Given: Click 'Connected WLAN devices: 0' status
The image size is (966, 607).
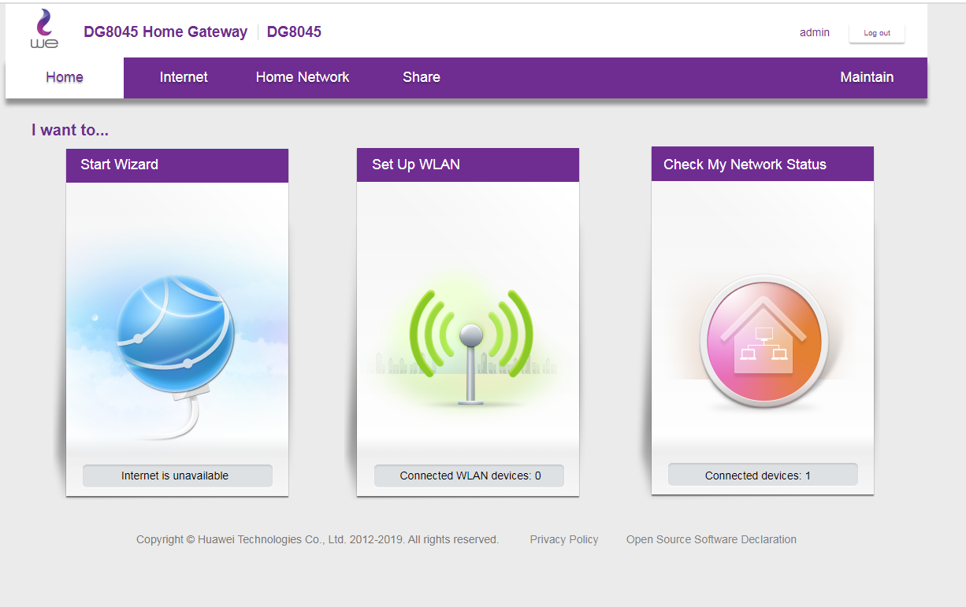Looking at the screenshot, I should 469,476.
